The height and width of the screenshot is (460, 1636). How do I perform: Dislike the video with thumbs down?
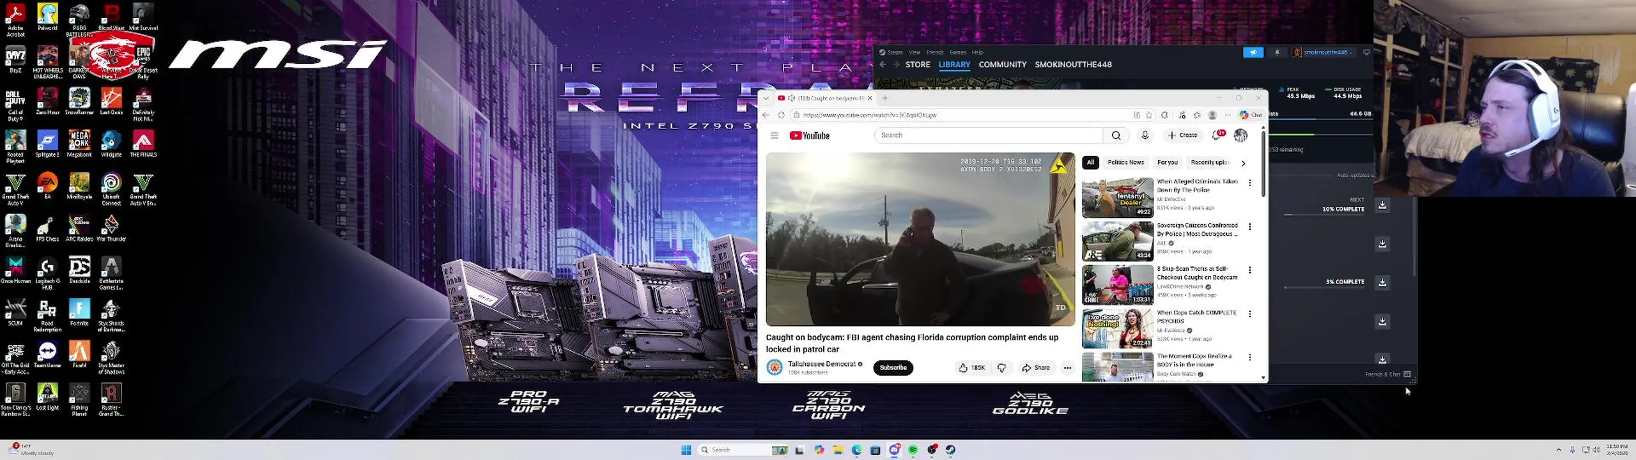coord(1001,367)
